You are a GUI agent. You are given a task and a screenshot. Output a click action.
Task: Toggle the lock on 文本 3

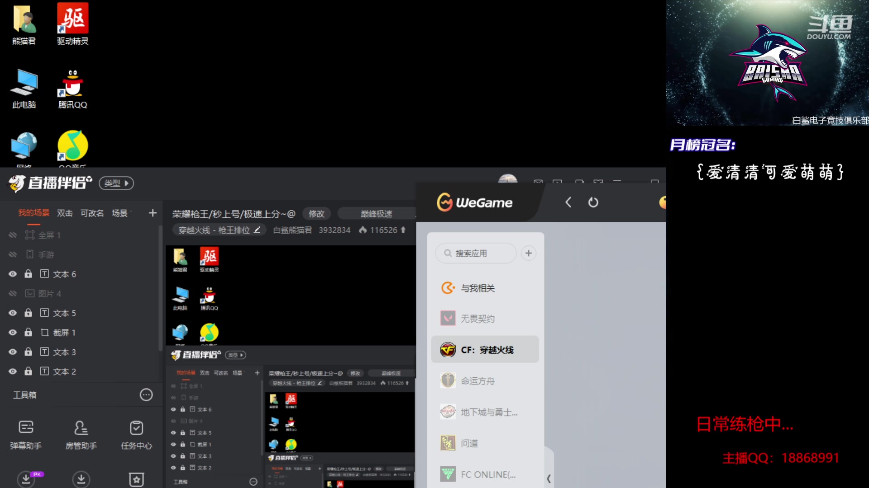[x=28, y=351]
